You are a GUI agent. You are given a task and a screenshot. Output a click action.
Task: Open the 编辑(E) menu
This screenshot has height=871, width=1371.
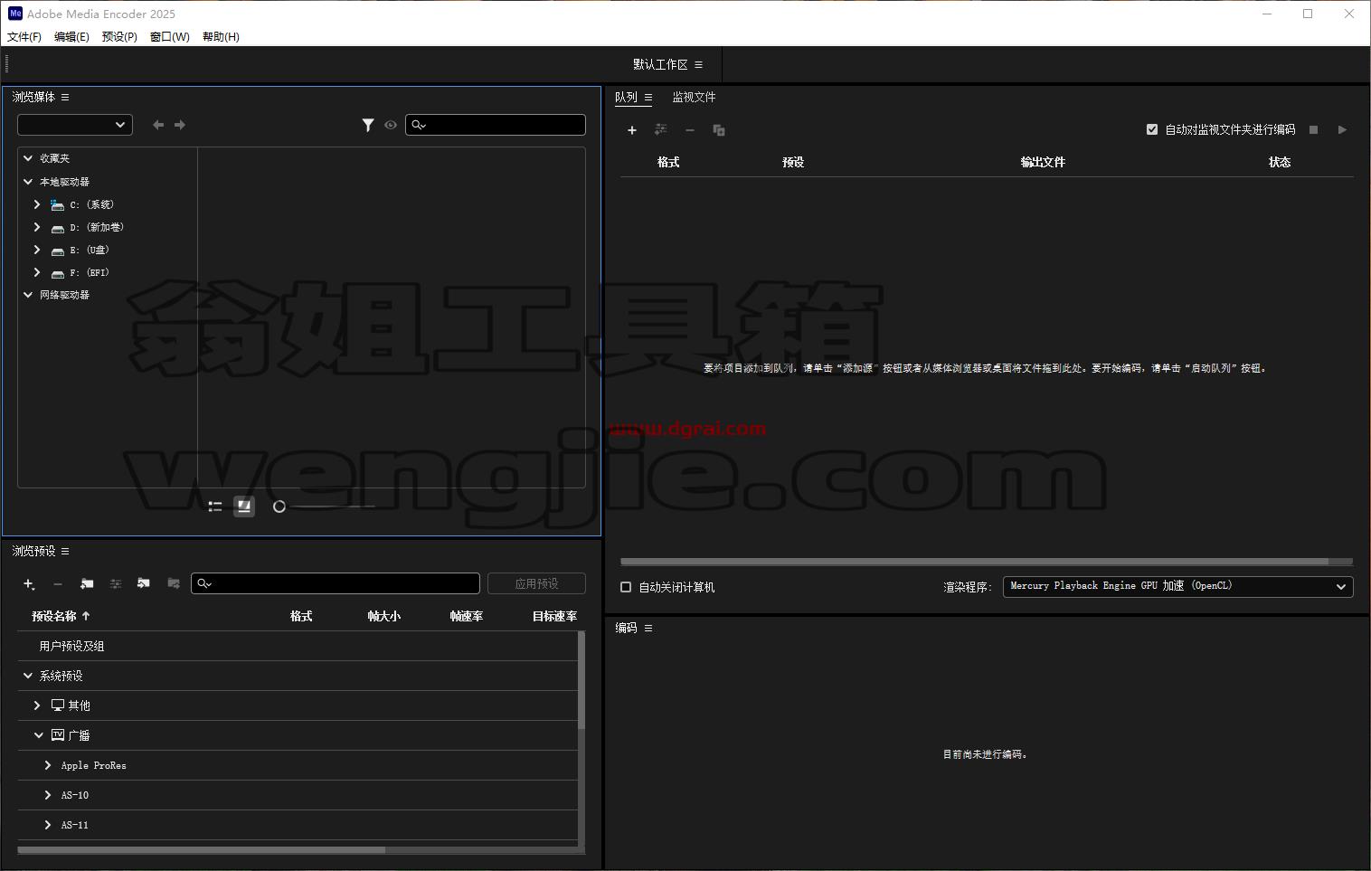click(71, 37)
